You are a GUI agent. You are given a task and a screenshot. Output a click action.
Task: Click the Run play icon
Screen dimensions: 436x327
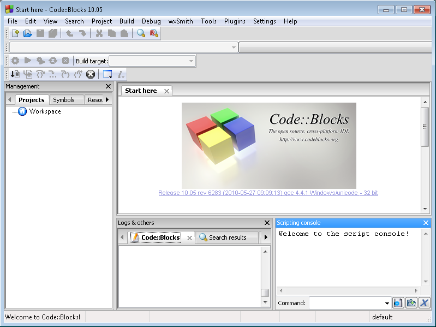(27, 61)
